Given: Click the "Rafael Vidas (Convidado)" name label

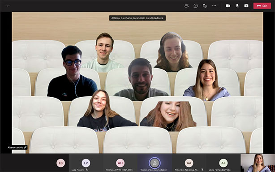Looking at the screenshot, I should [x=154, y=170].
